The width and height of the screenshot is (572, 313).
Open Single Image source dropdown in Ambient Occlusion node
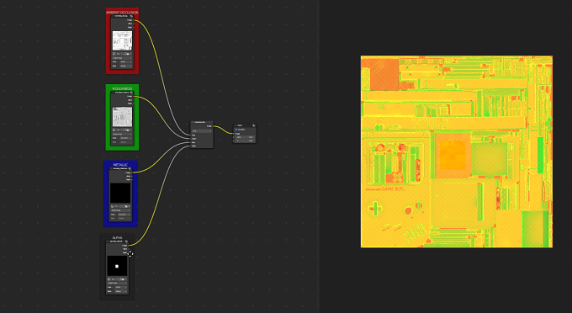[x=122, y=58]
